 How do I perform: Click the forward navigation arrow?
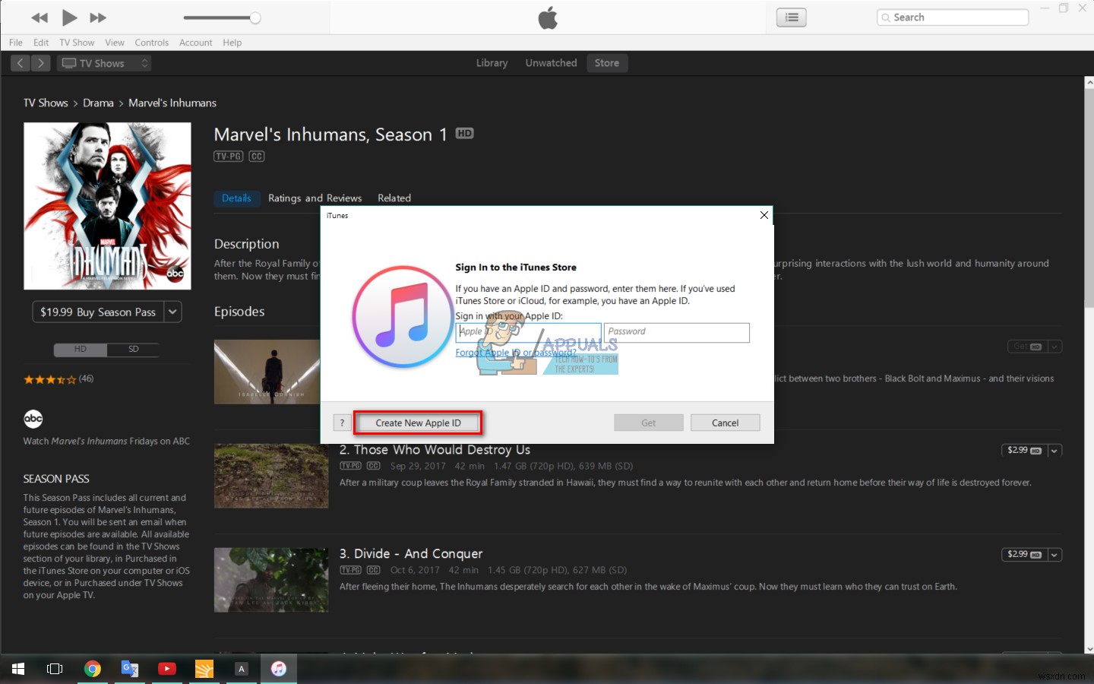(40, 63)
